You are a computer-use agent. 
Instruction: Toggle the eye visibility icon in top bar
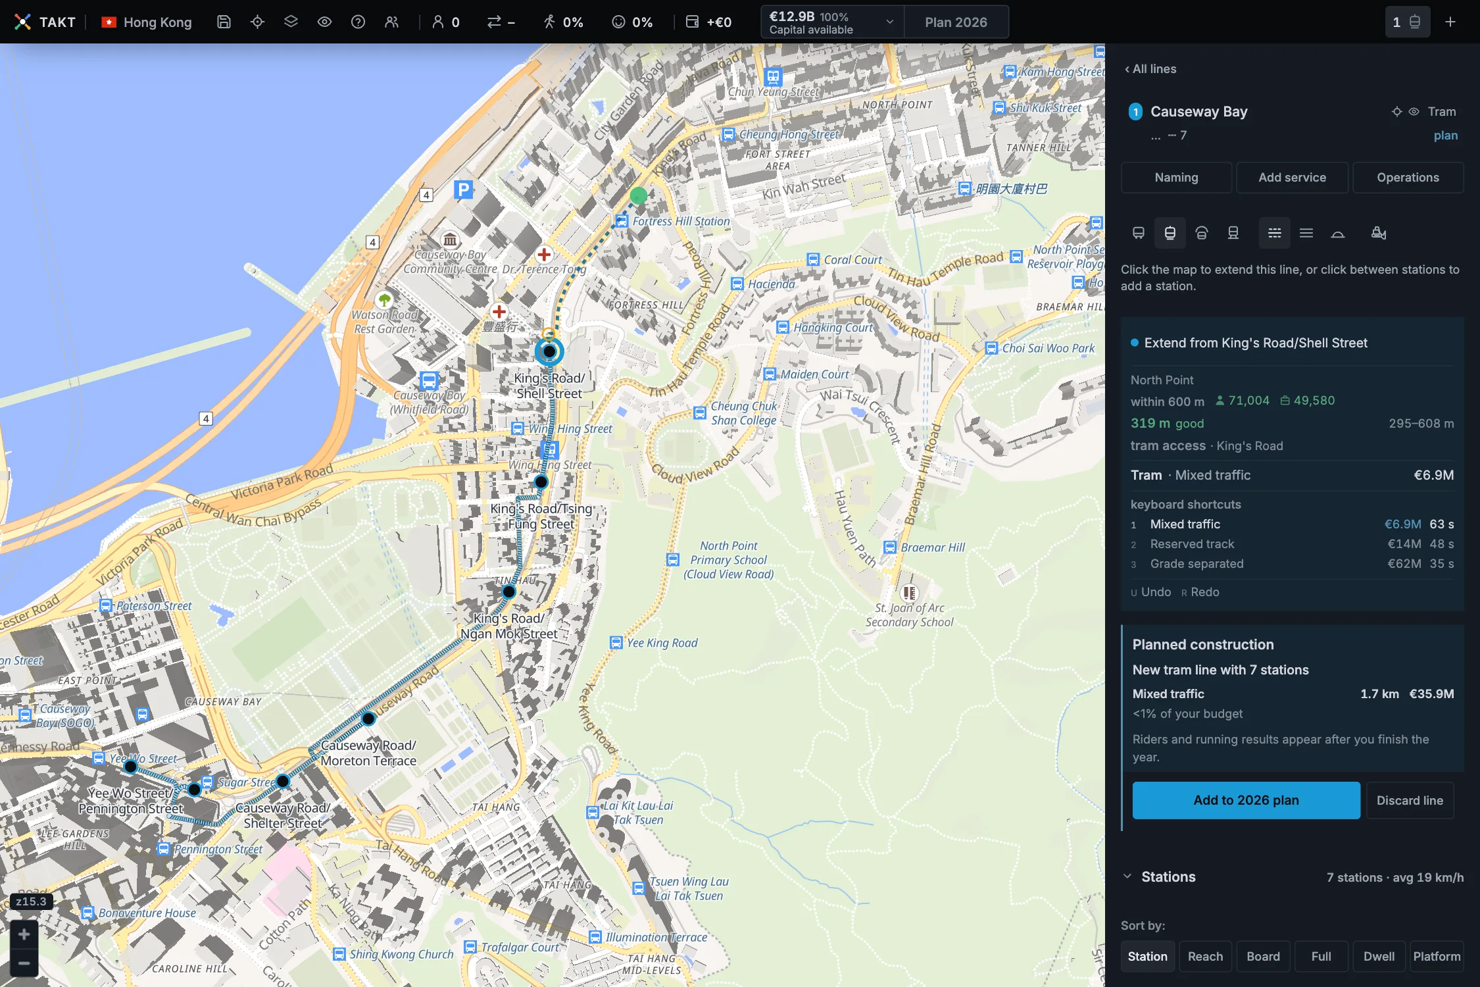pos(324,22)
